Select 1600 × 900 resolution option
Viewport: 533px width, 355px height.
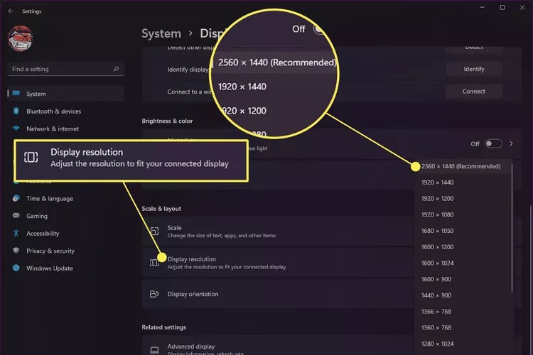tap(435, 279)
